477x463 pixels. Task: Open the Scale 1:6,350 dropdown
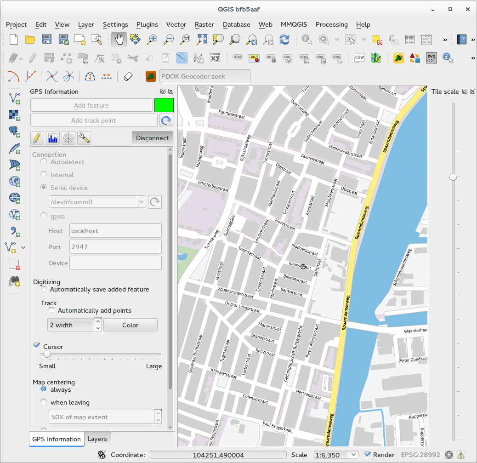click(353, 455)
